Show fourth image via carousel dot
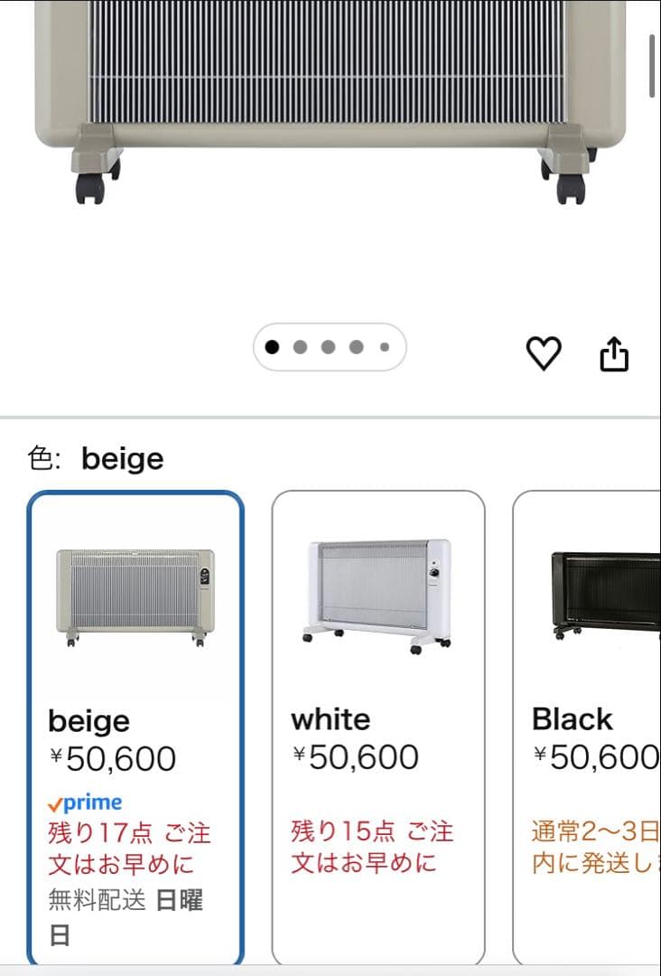This screenshot has height=976, width=661. (x=357, y=347)
